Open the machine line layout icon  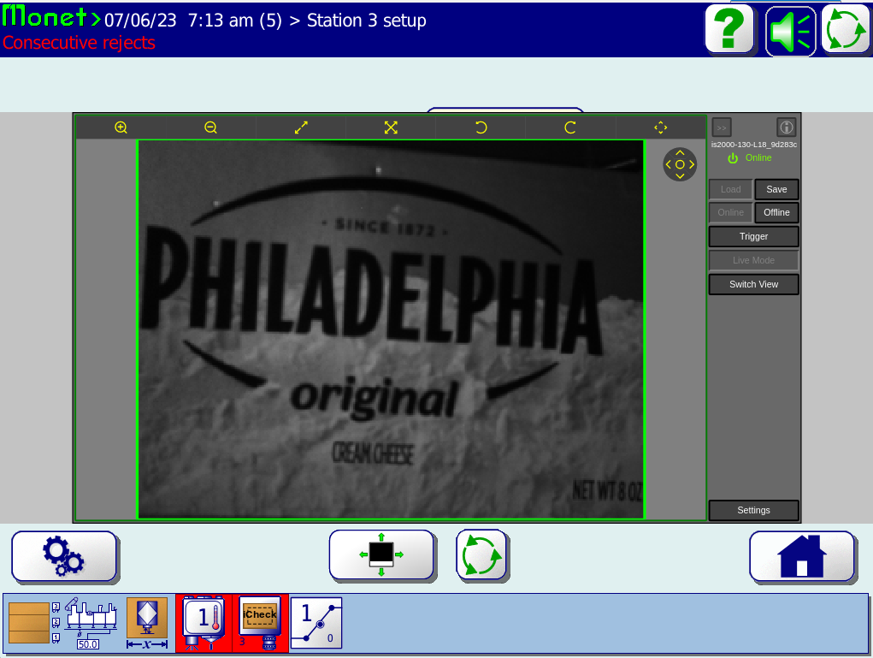pyautogui.click(x=91, y=616)
